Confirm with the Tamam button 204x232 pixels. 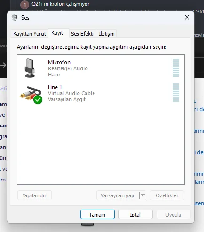coord(97,215)
